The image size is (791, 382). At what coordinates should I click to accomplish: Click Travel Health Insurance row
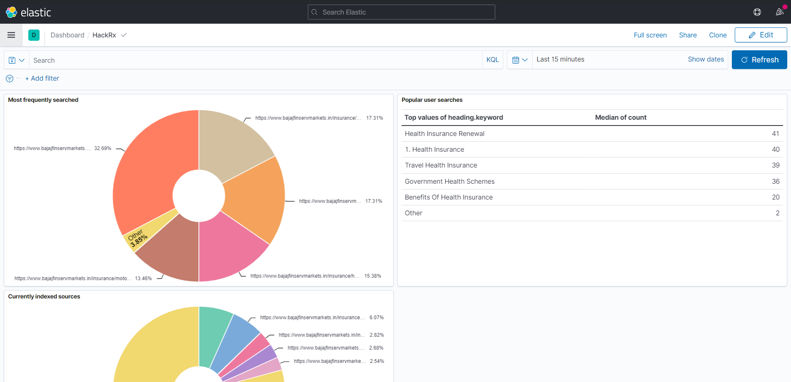point(592,165)
